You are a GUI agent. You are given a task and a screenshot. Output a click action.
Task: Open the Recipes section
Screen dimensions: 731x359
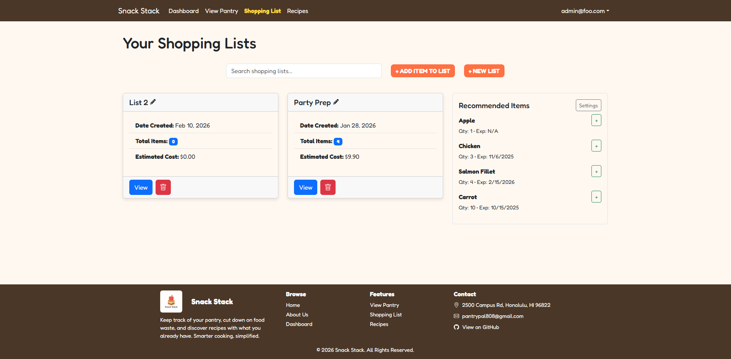pyautogui.click(x=297, y=11)
